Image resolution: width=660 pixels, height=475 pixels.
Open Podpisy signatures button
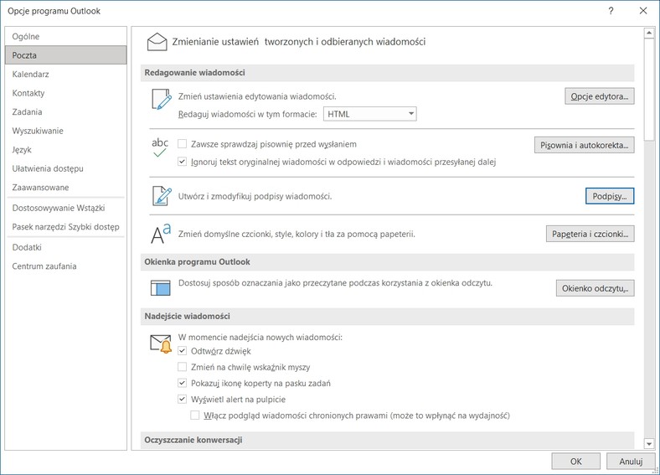(610, 196)
